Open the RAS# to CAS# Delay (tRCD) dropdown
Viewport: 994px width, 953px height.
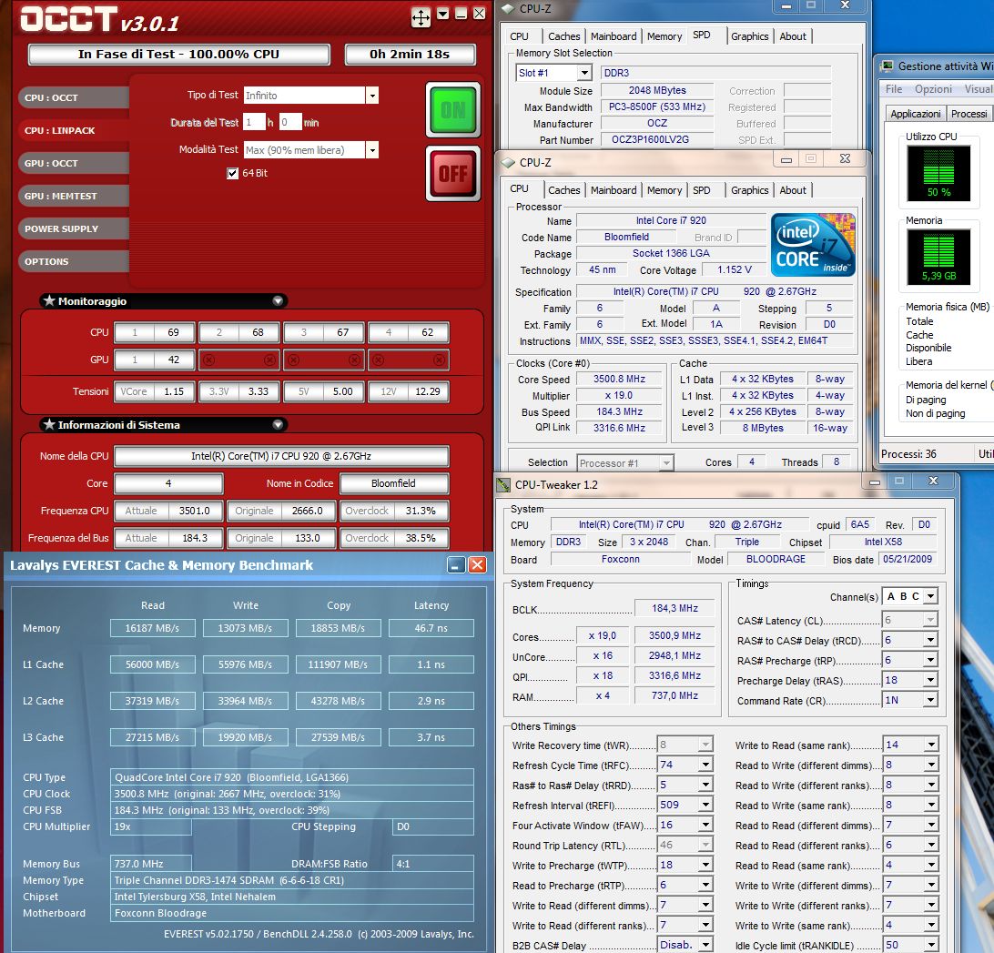point(930,640)
